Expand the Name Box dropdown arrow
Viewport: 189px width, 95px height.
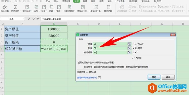tap(24, 19)
